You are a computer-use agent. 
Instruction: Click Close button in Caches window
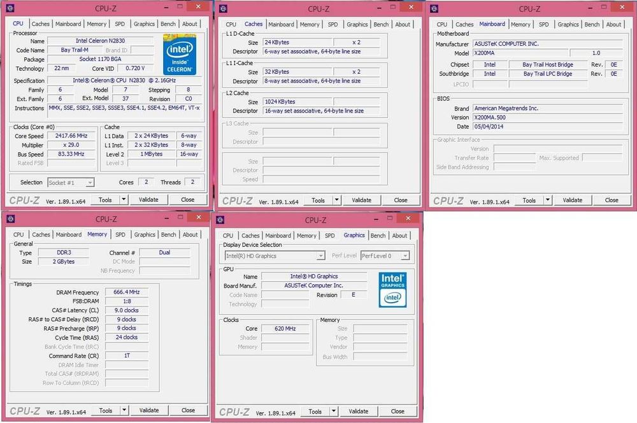point(401,200)
